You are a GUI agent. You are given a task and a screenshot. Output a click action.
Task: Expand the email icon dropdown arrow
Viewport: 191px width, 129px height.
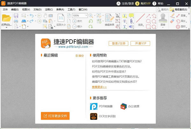pos(28,16)
